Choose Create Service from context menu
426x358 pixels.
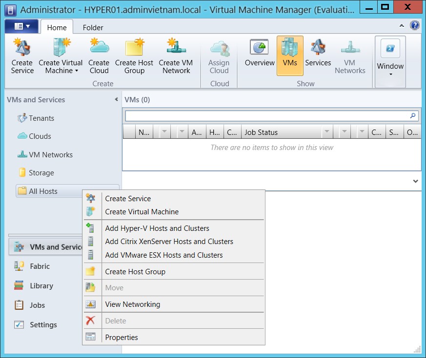174,199
